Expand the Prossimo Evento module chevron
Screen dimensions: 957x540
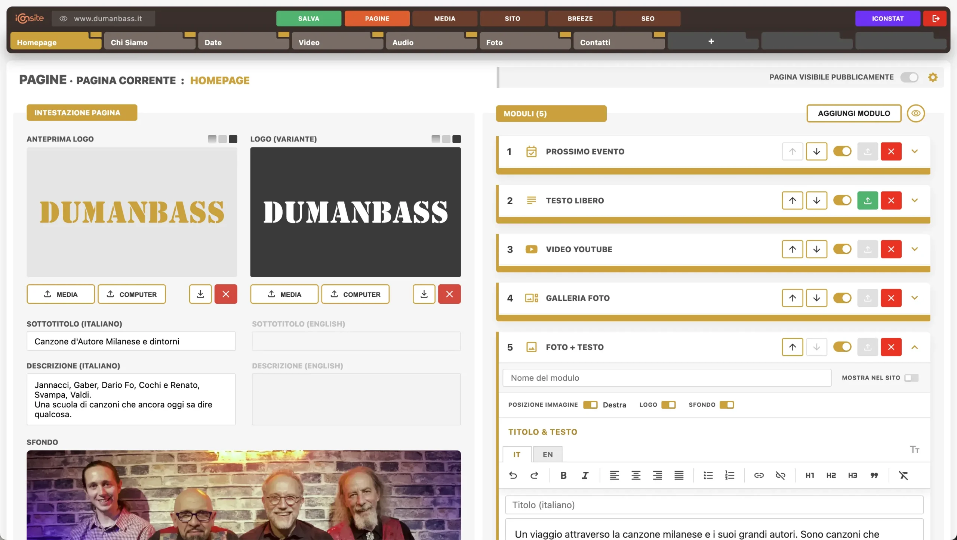(914, 151)
